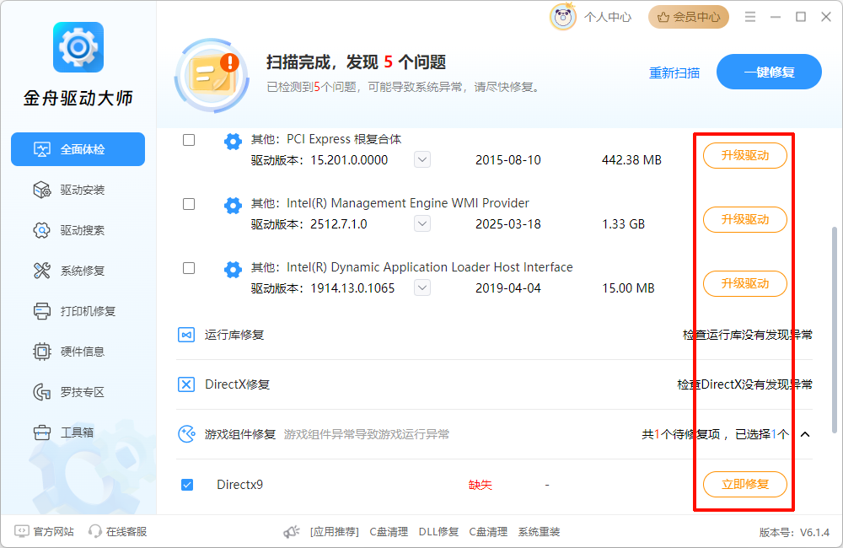The width and height of the screenshot is (843, 548).
Task: Tick checkbox for Dynamic Application Loader Host Interface
Action: (189, 268)
